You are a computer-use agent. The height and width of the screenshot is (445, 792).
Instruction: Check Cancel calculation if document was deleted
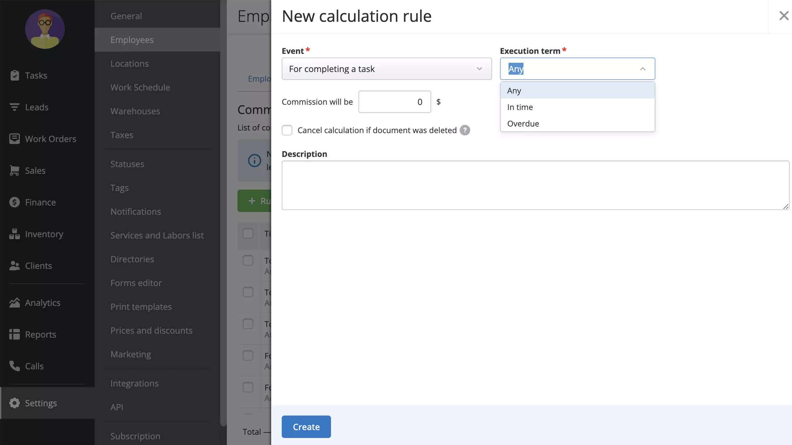tap(287, 130)
